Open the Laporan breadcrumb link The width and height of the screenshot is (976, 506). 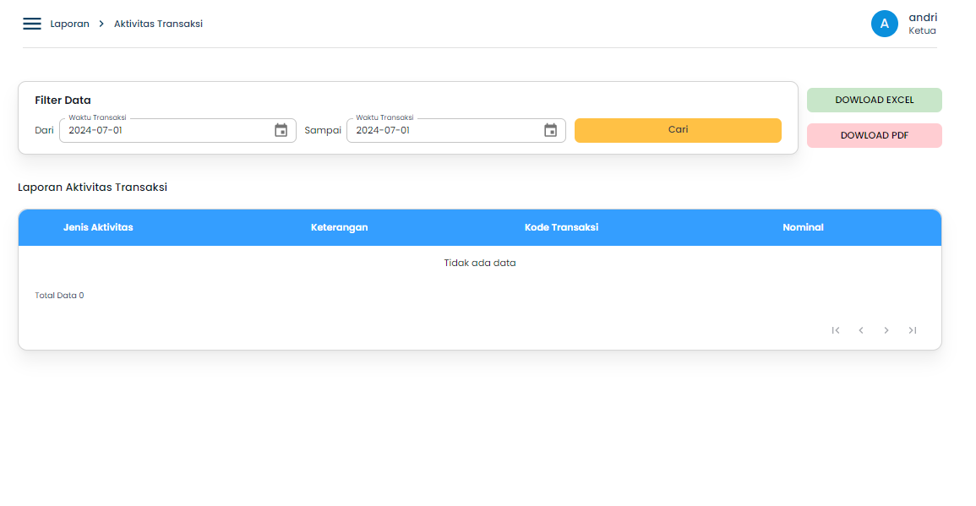pos(68,24)
